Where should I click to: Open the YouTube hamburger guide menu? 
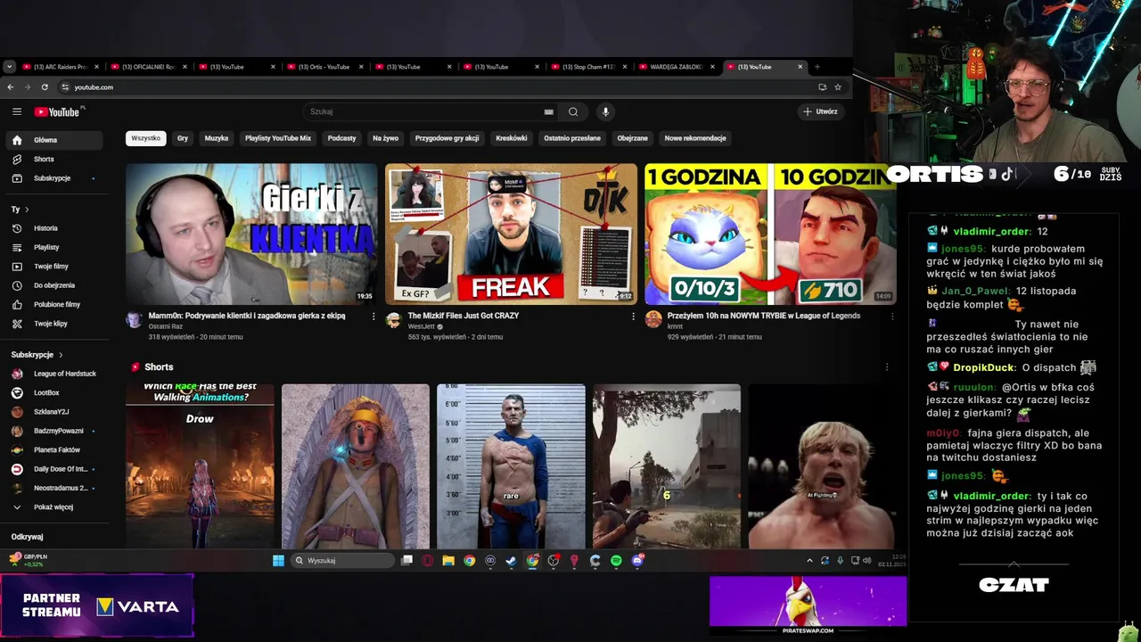point(17,111)
